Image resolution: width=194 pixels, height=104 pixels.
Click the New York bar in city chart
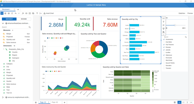click(142, 52)
